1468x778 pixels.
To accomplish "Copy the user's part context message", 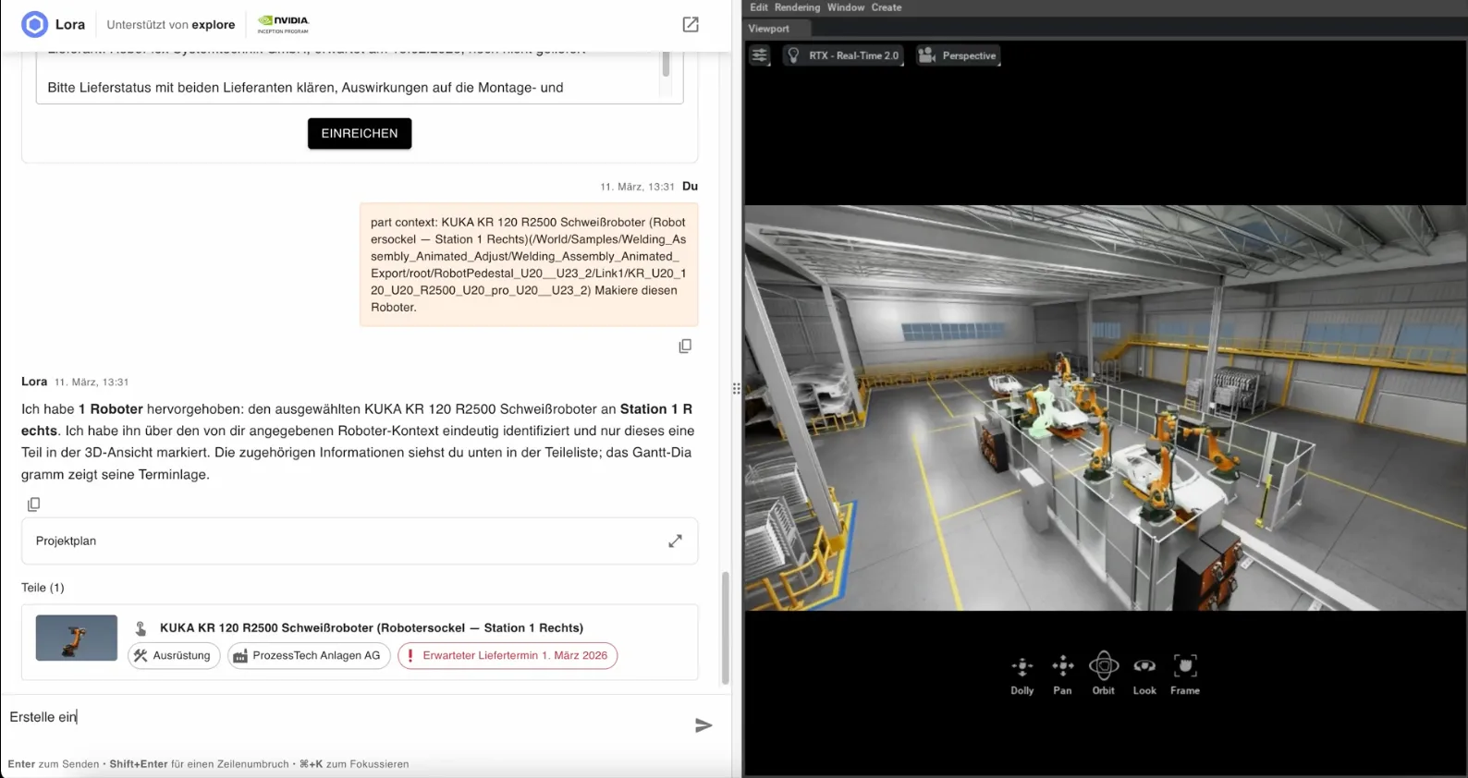I will 685,346.
